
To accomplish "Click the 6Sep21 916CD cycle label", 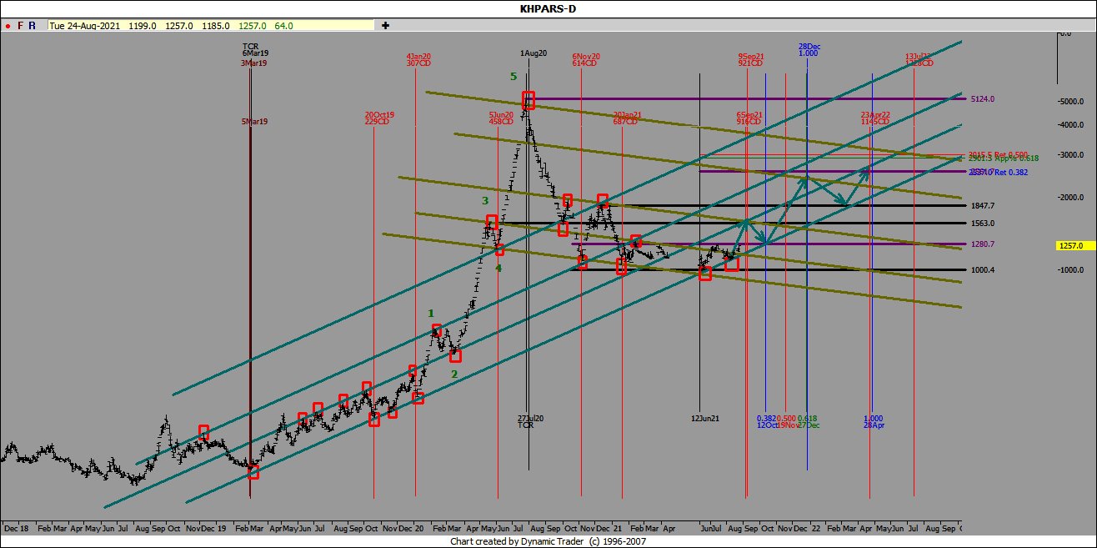I will coord(749,118).
